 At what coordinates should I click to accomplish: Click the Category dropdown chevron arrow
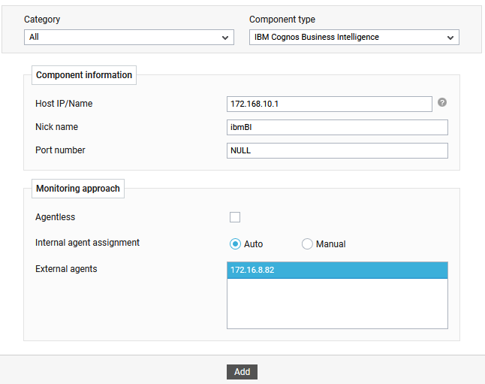point(225,38)
